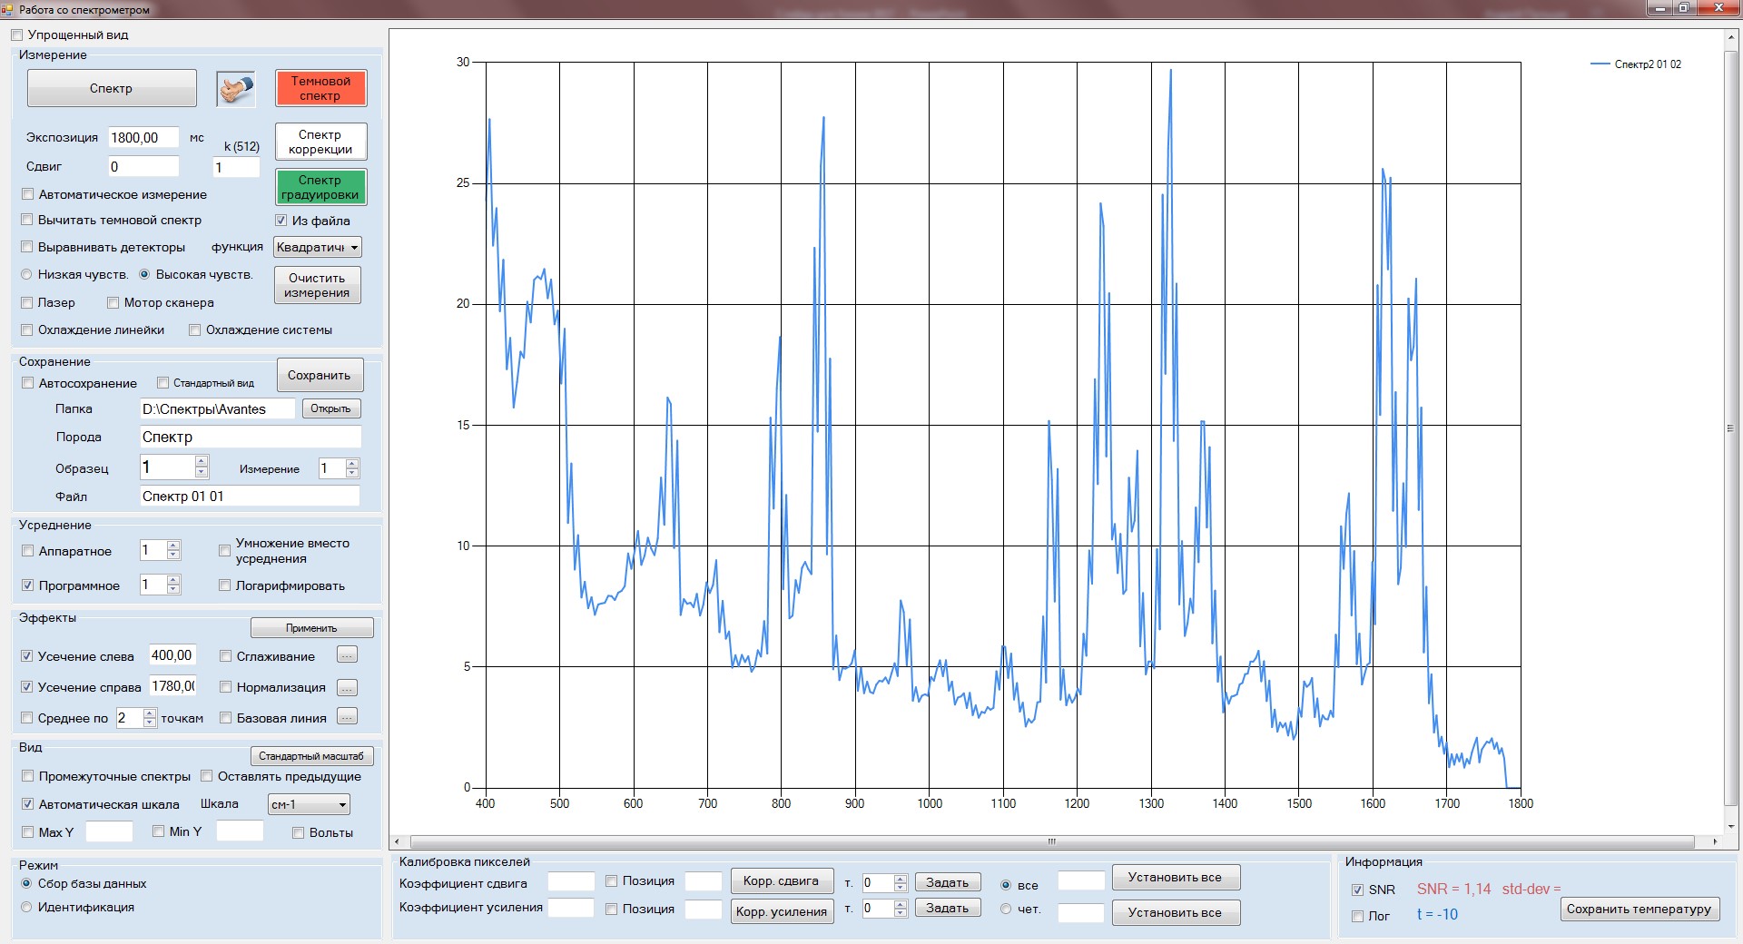This screenshot has height=944, width=1743.
Task: Select Низкая чувств. radio button
Action: 26,274
